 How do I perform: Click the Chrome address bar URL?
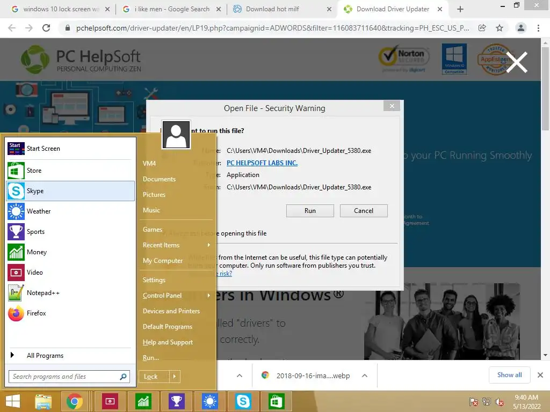272,28
